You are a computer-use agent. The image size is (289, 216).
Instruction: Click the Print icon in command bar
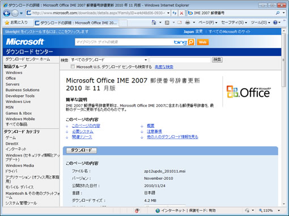tap(188, 23)
